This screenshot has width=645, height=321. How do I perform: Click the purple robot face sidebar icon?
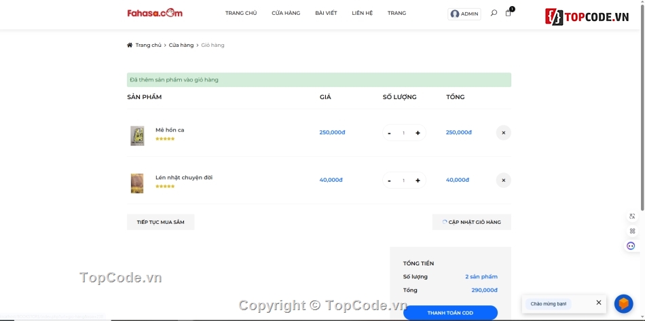coord(631,246)
